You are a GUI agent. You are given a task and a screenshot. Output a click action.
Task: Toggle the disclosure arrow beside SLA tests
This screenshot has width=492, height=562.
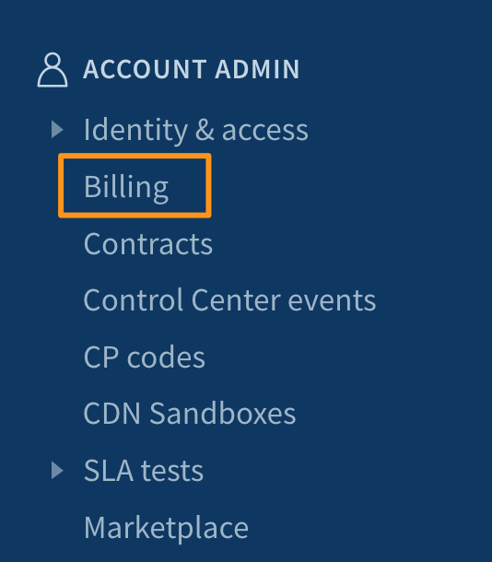[x=57, y=470]
